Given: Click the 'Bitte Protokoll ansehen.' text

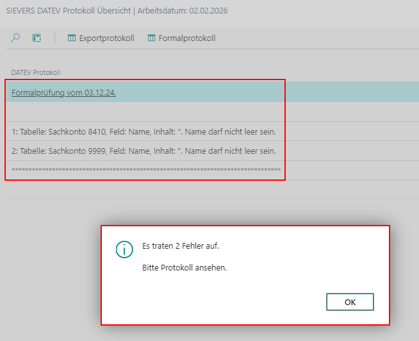Looking at the screenshot, I should tap(185, 267).
